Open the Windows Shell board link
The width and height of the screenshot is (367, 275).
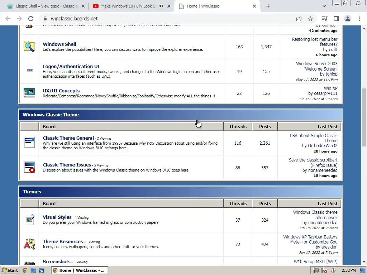point(59,44)
